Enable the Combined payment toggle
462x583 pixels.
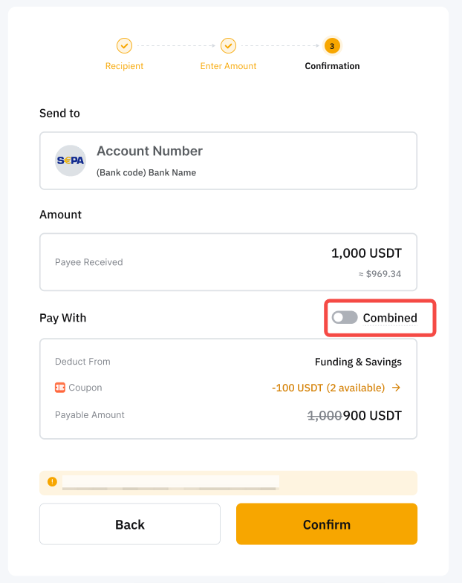[x=345, y=318]
